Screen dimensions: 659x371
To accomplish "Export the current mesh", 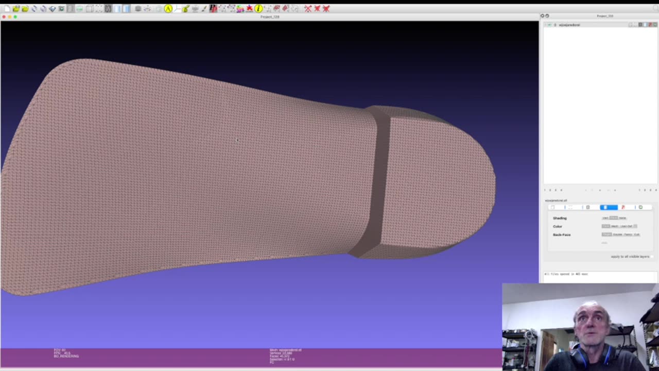I will coord(52,8).
